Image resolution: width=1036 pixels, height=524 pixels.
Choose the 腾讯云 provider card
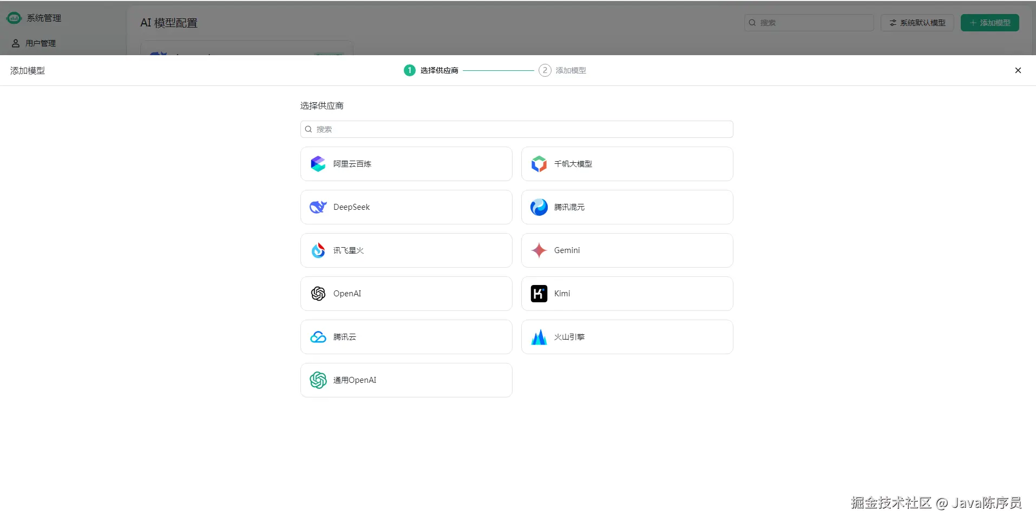coord(406,337)
